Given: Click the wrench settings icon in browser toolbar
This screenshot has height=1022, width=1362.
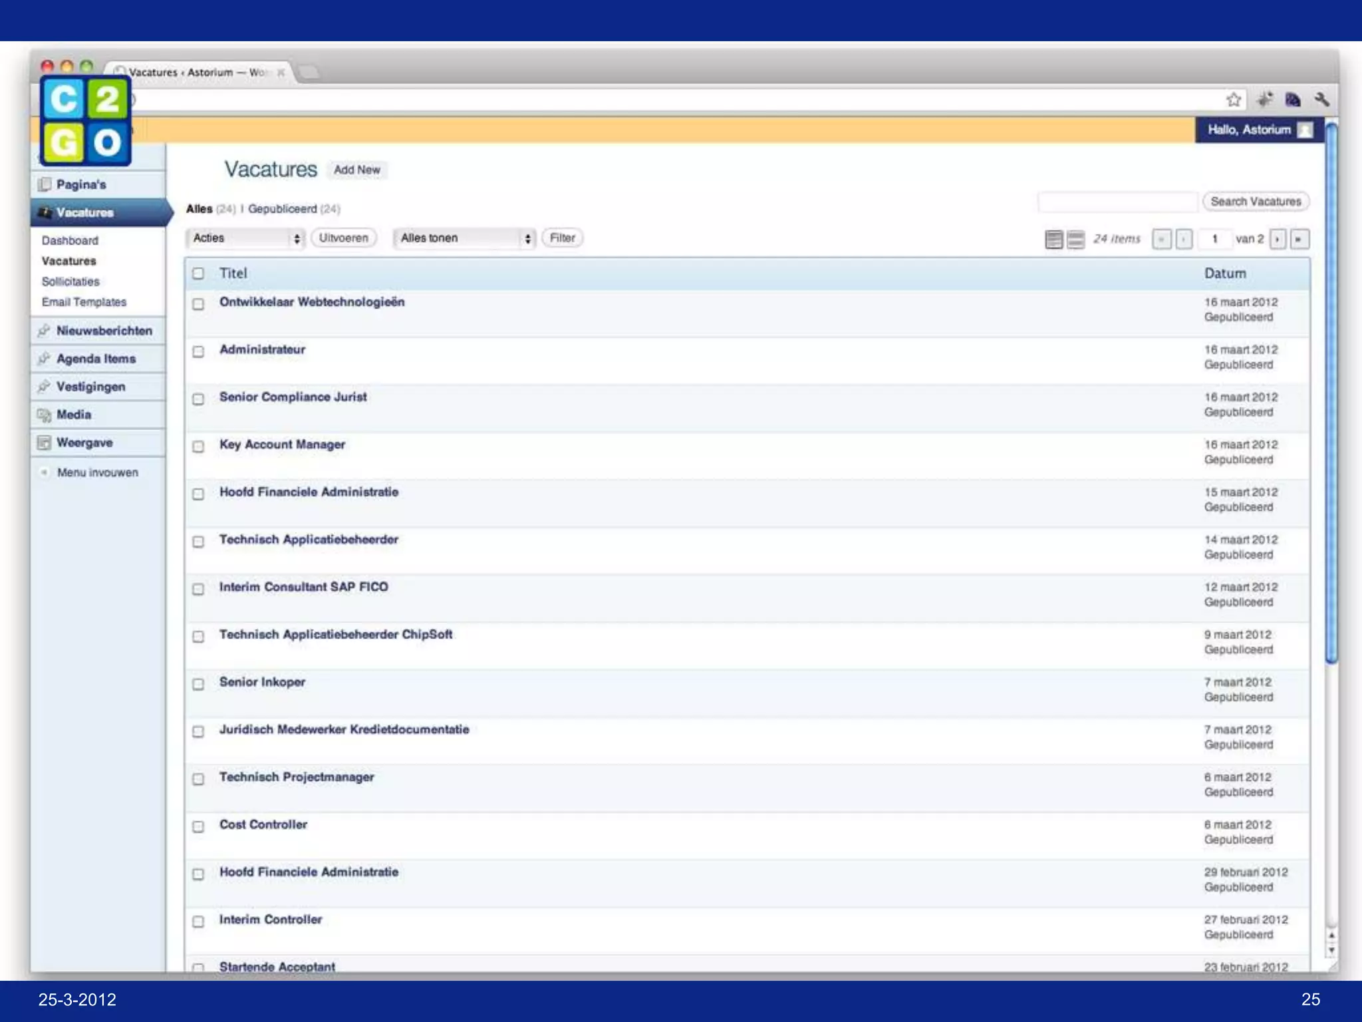Looking at the screenshot, I should tap(1321, 100).
